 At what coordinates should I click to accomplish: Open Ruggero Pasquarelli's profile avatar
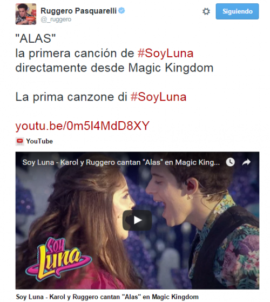tap(26, 14)
